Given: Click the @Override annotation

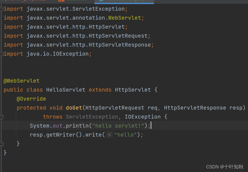Looking at the screenshot, I should pos(31,99).
